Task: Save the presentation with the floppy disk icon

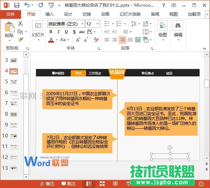Action: pyautogui.click(x=17, y=5)
